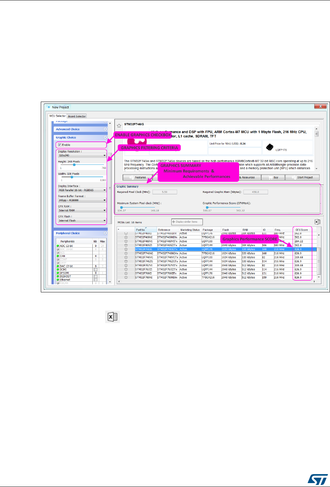The width and height of the screenshot is (330, 487).
Task: Select the STM32F769NIHx reference cell
Action: pyautogui.click(x=168, y=277)
